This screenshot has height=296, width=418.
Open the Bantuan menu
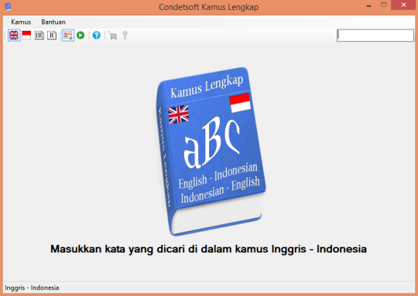click(53, 22)
